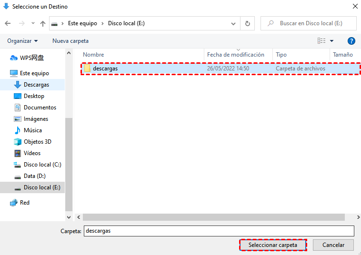The width and height of the screenshot is (361, 255).
Task: Click the Cancelar button
Action: pyautogui.click(x=333, y=245)
